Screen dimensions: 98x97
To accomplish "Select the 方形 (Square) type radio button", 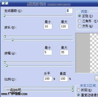I will (80, 26).
